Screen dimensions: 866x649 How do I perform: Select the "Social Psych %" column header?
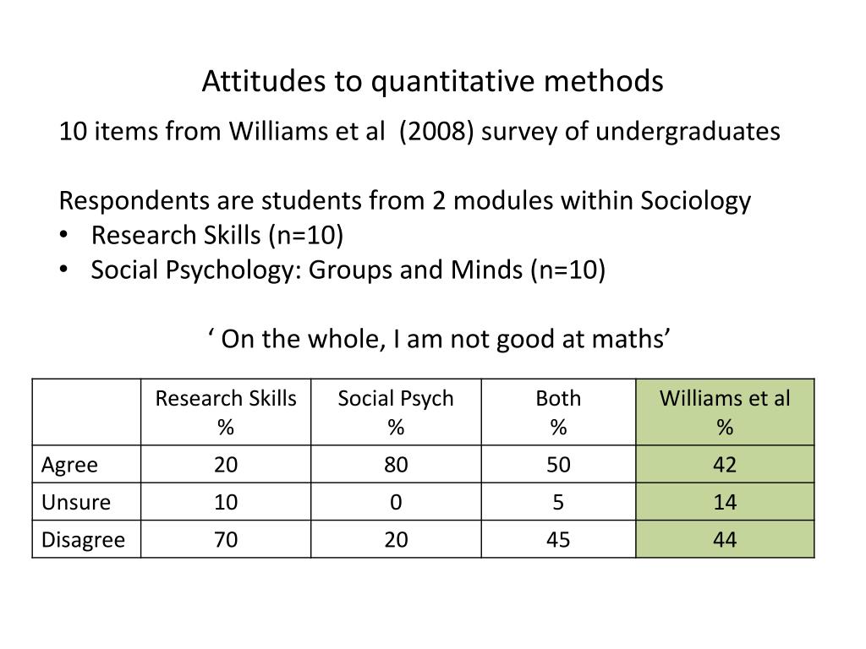(x=396, y=412)
